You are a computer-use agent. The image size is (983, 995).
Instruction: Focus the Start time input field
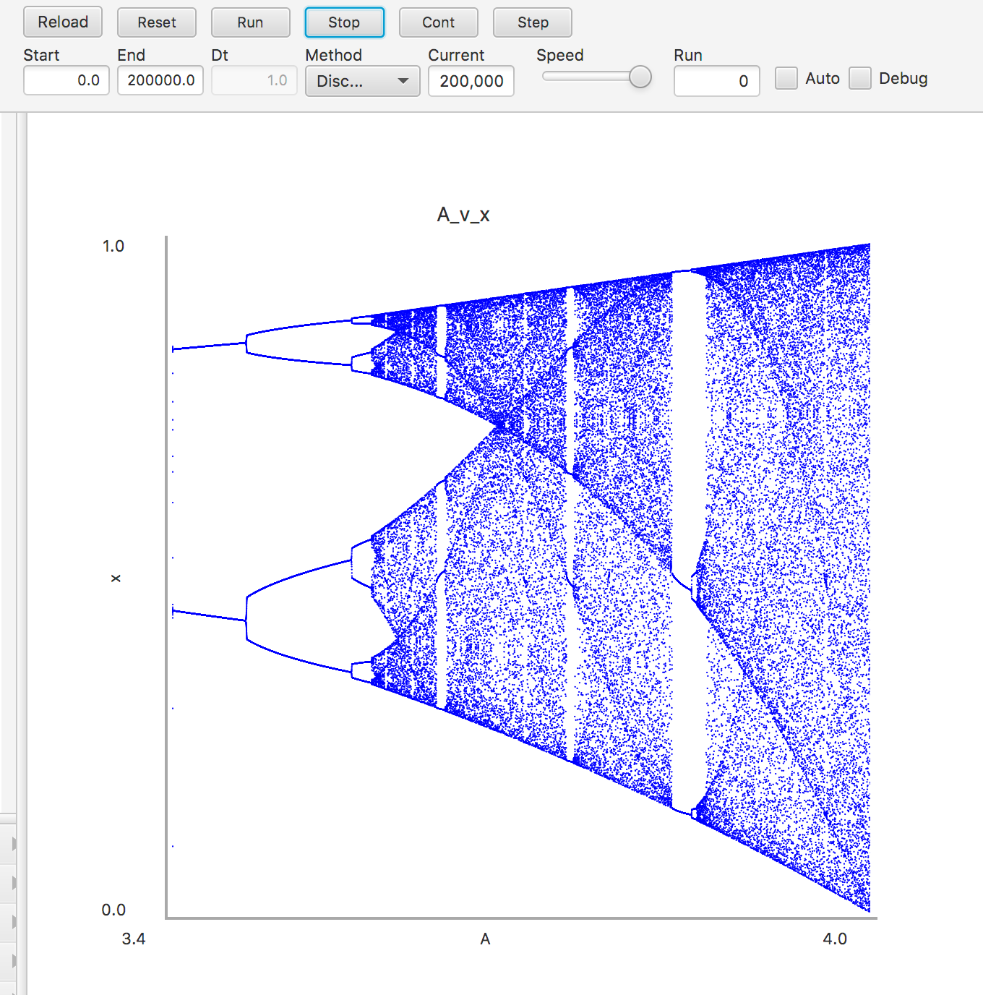click(x=66, y=80)
